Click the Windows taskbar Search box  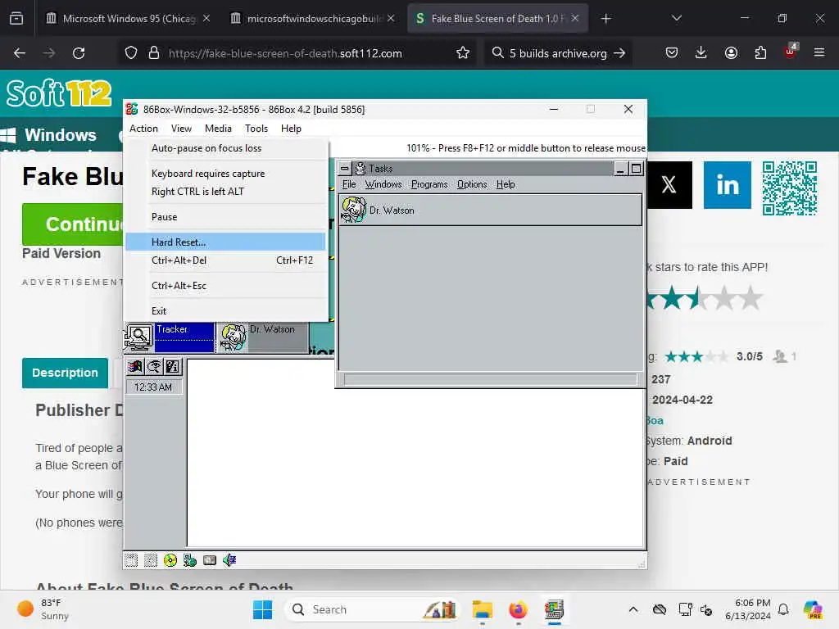click(x=373, y=609)
